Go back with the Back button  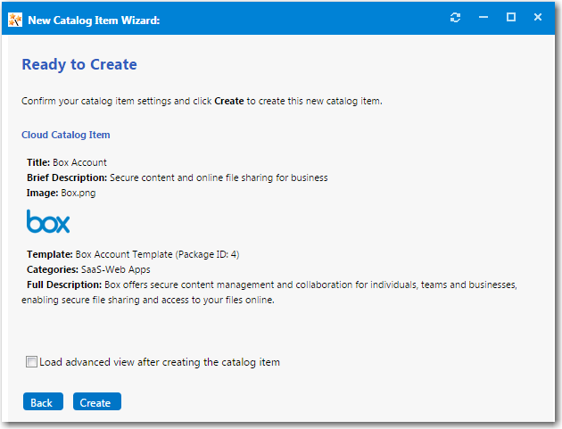42,402
